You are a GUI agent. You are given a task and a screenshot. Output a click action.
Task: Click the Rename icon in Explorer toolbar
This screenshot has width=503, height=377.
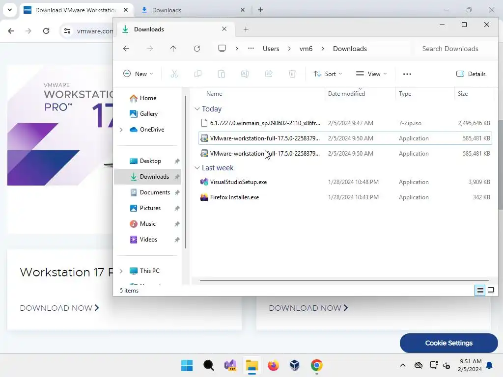click(245, 74)
